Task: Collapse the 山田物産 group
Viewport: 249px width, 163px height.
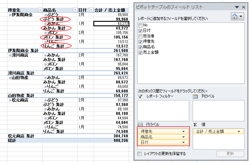Action: click(10, 78)
